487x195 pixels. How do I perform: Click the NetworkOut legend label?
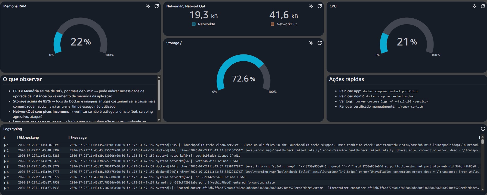287,24
